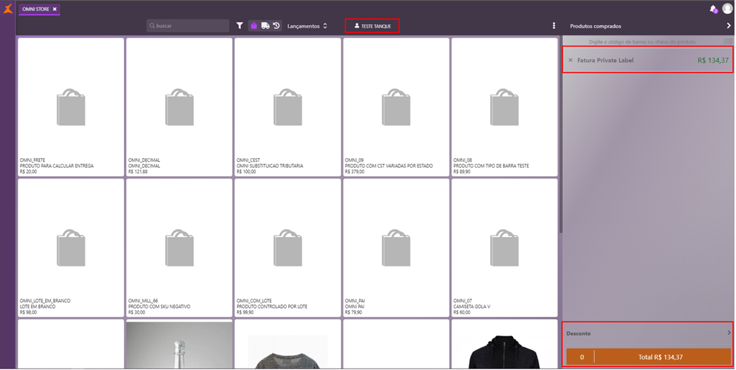
Task: Click the 'R$ 98,00' price
Action: coord(28,312)
